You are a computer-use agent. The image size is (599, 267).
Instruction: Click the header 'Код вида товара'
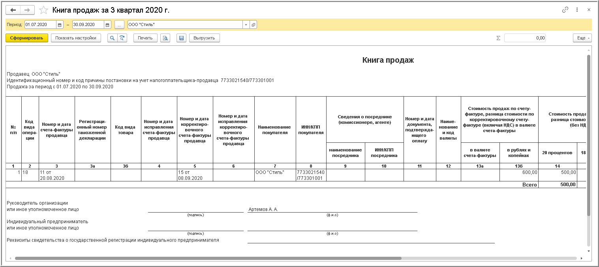pyautogui.click(x=126, y=130)
